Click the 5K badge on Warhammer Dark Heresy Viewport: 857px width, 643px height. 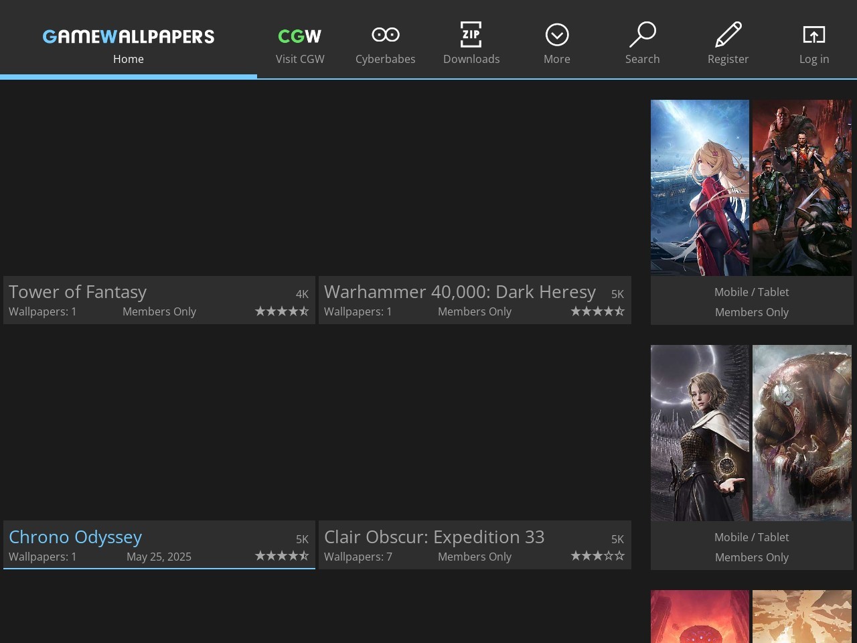[617, 294]
